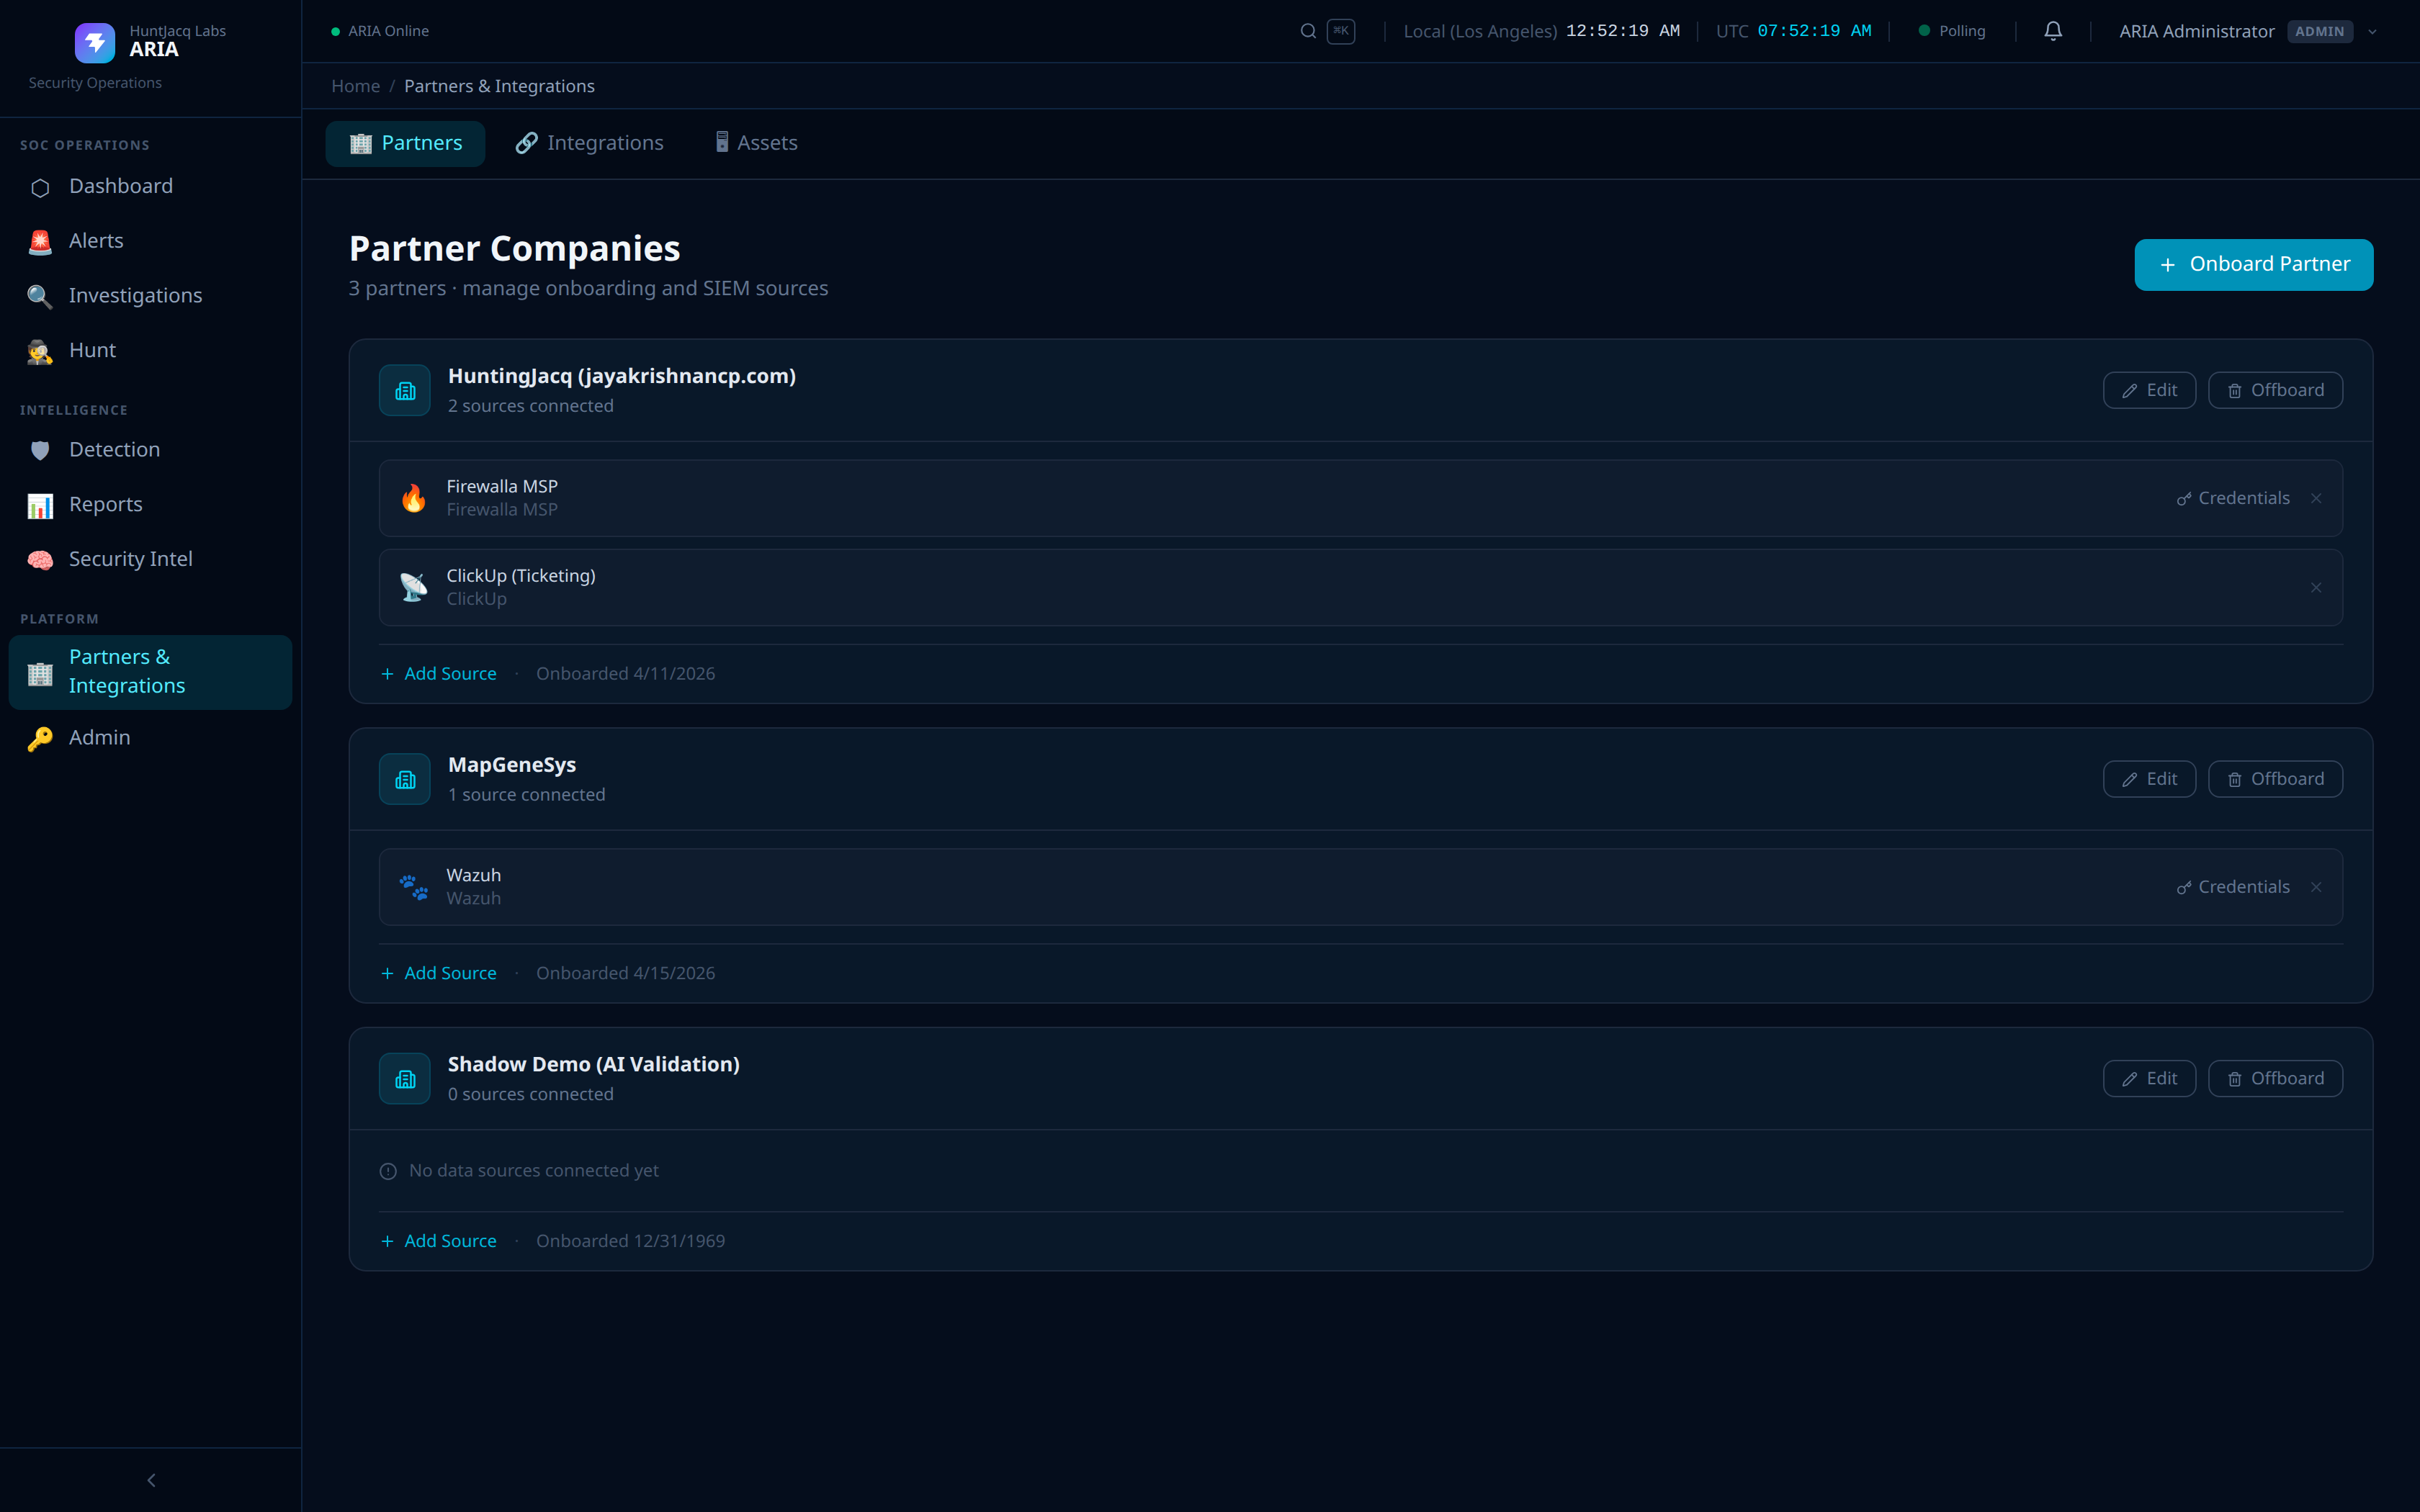Select Partners & Integrations sidebar item
2420x1512 pixels.
(150, 672)
